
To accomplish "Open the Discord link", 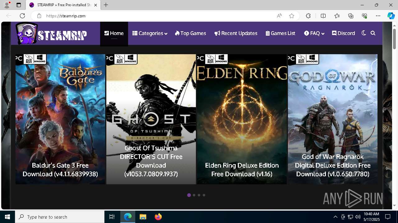I will (x=344, y=33).
